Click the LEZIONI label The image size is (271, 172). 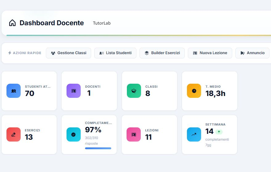pos(152,130)
